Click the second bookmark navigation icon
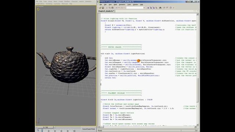 click(x=151, y=8)
